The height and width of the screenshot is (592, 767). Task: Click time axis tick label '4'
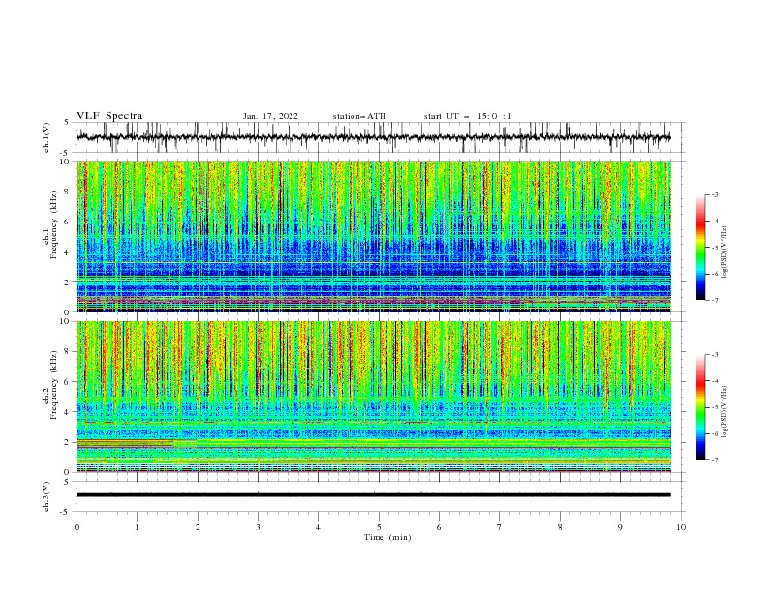click(319, 527)
